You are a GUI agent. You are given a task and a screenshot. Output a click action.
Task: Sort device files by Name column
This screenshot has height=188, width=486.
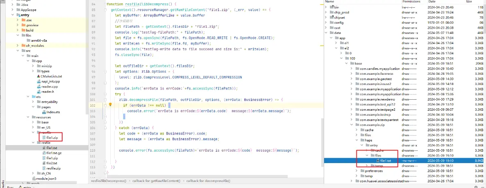click(x=329, y=2)
